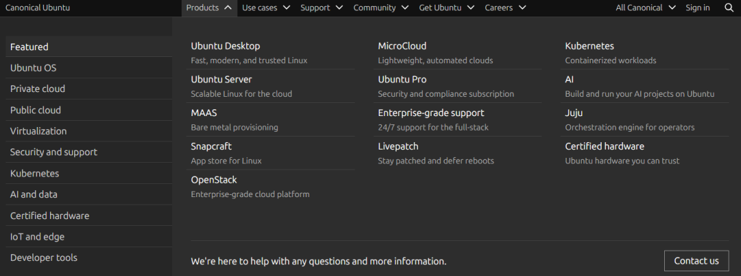The width and height of the screenshot is (741, 276).
Task: Click the Contact us button
Action: tap(696, 261)
